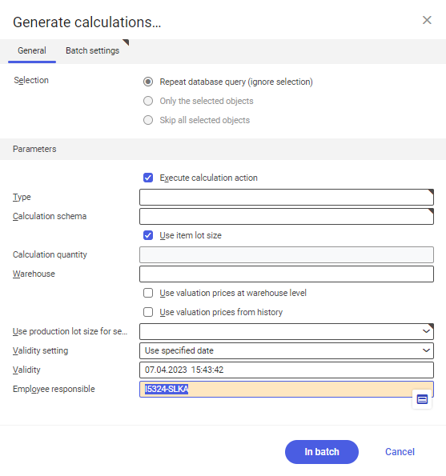Click the Validity date field
The image size is (446, 476).
tap(287, 370)
